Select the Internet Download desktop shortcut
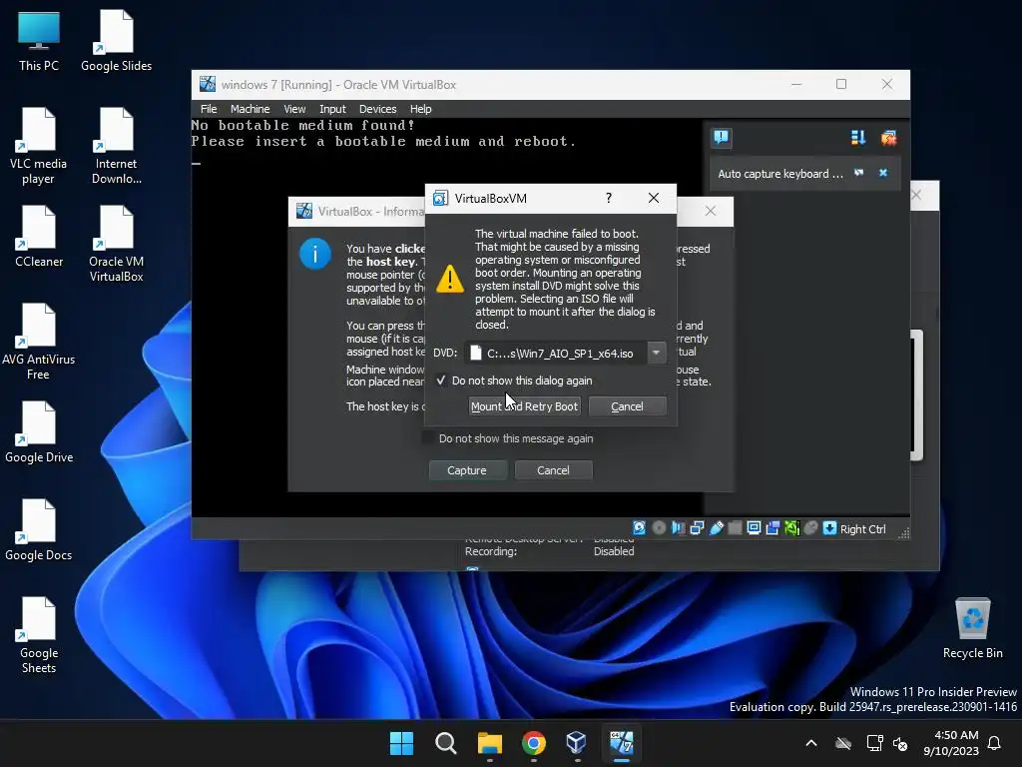 coord(116,146)
